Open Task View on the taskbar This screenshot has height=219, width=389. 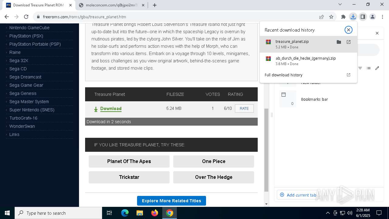109,213
